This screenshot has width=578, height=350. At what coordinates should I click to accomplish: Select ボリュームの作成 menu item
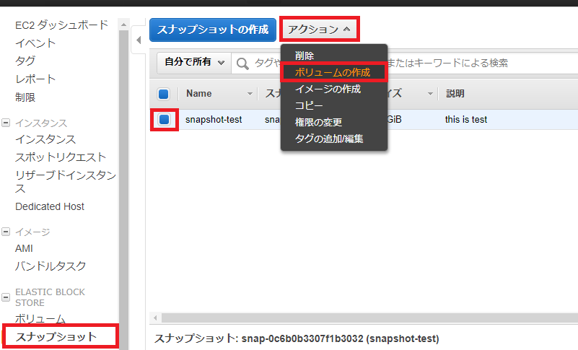(x=333, y=72)
